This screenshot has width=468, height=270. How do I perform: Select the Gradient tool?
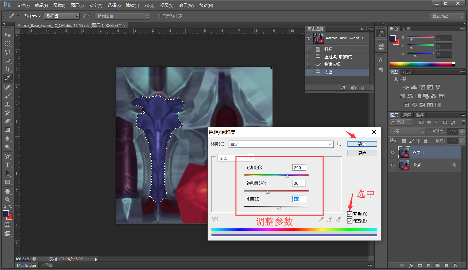(8, 130)
